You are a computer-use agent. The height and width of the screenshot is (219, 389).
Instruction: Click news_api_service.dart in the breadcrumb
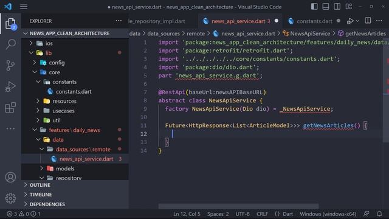tap(244, 33)
